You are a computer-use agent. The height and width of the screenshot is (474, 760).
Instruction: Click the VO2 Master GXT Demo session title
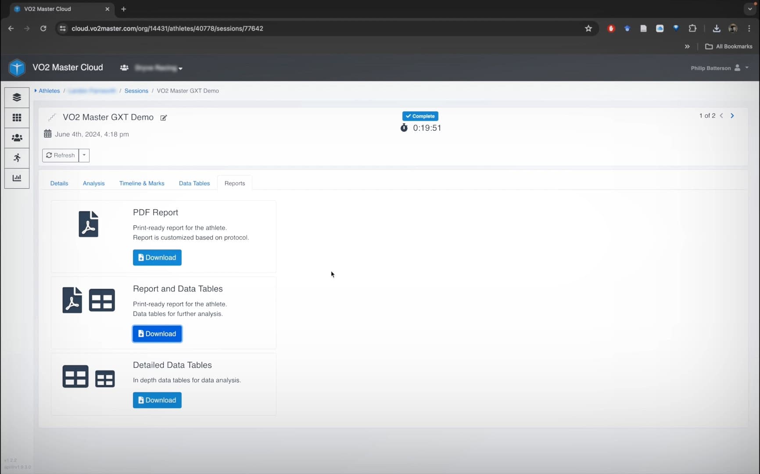108,117
